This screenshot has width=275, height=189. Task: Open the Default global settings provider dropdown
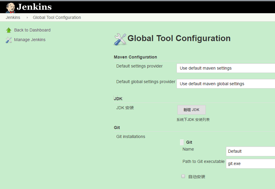pos(226,84)
